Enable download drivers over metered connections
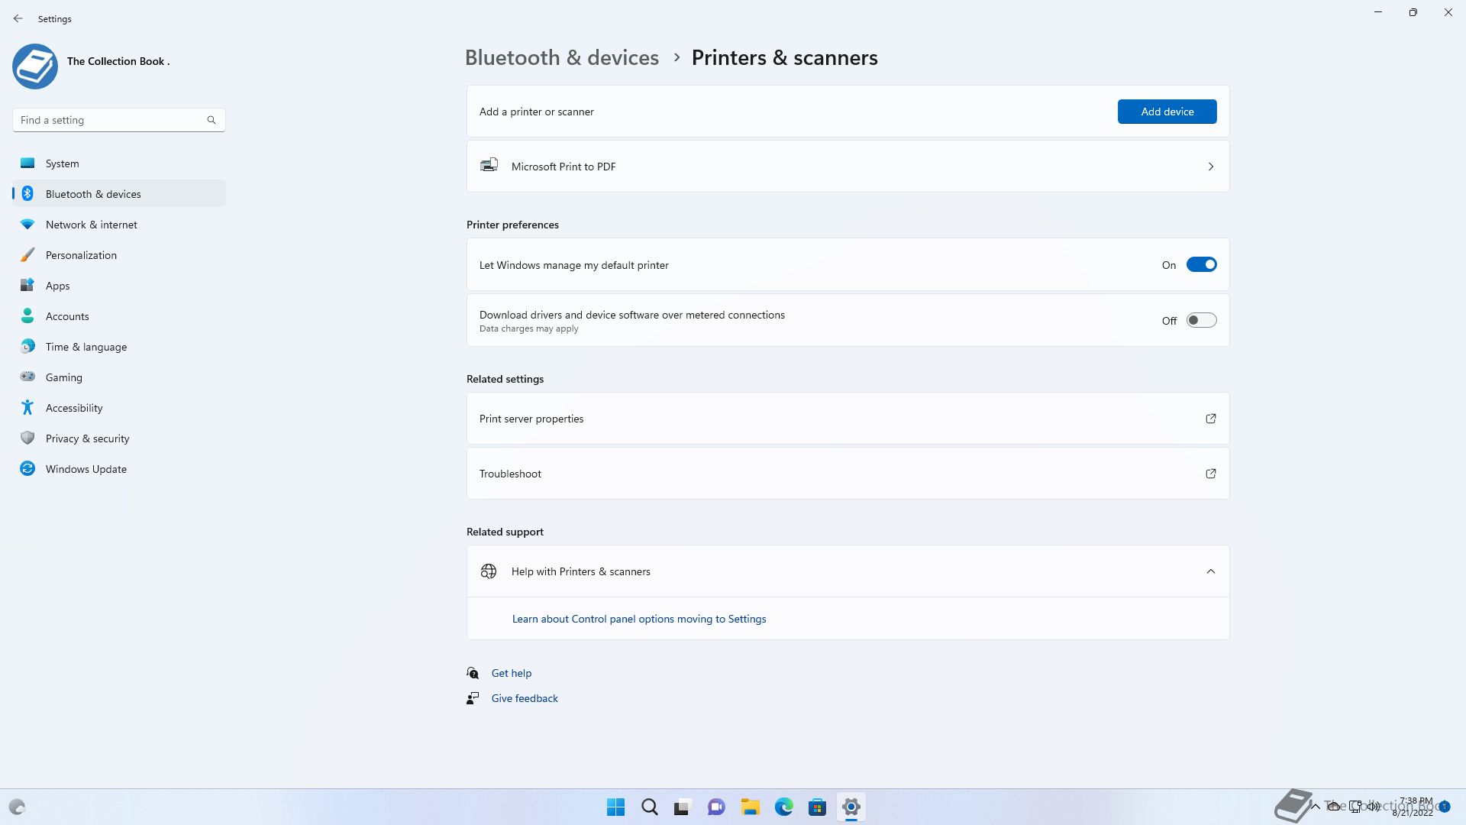1466x825 pixels. 1201,320
